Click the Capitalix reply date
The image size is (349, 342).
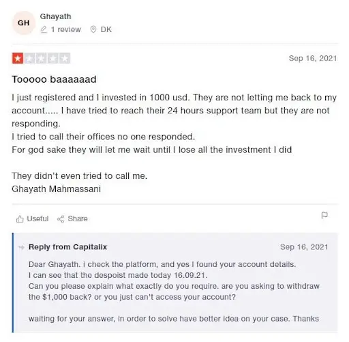[304, 247]
